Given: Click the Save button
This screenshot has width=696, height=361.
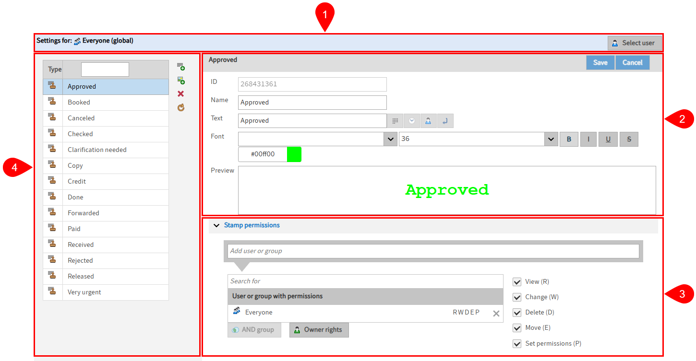Looking at the screenshot, I should [600, 63].
